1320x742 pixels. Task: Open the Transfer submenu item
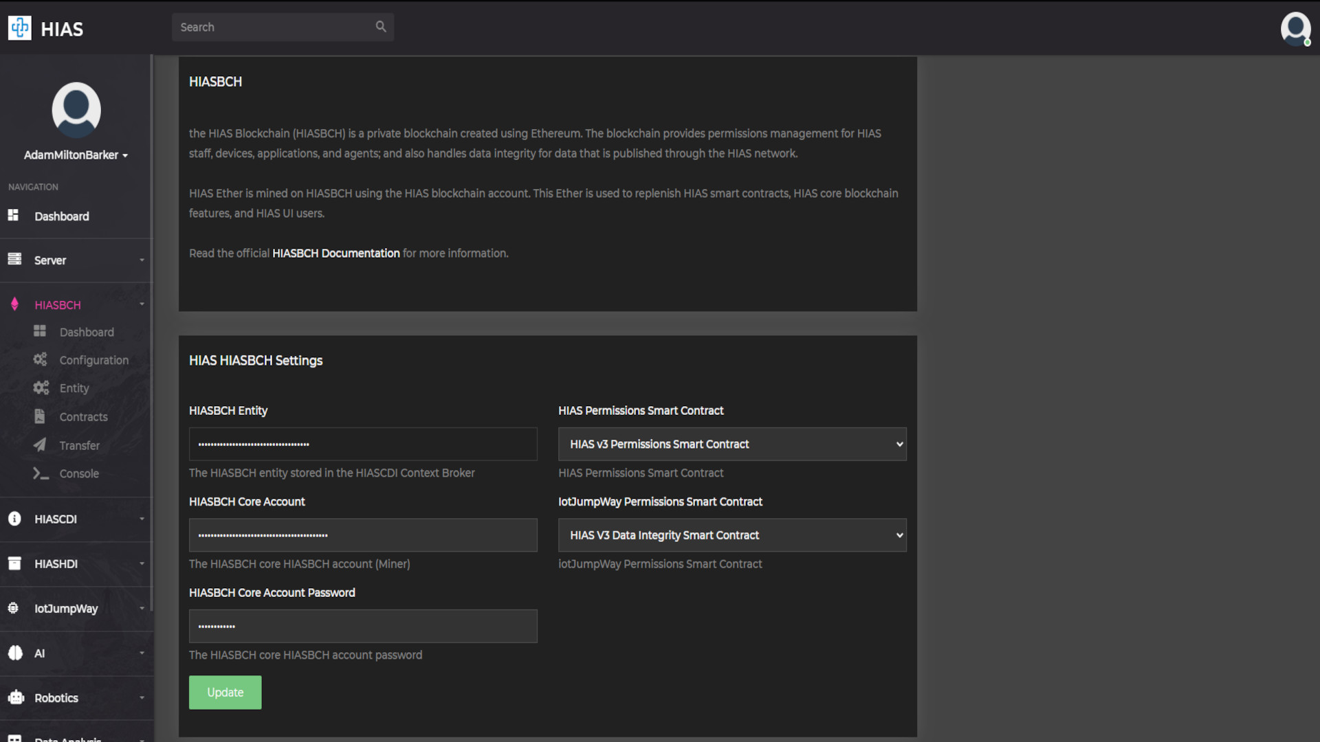tap(79, 446)
